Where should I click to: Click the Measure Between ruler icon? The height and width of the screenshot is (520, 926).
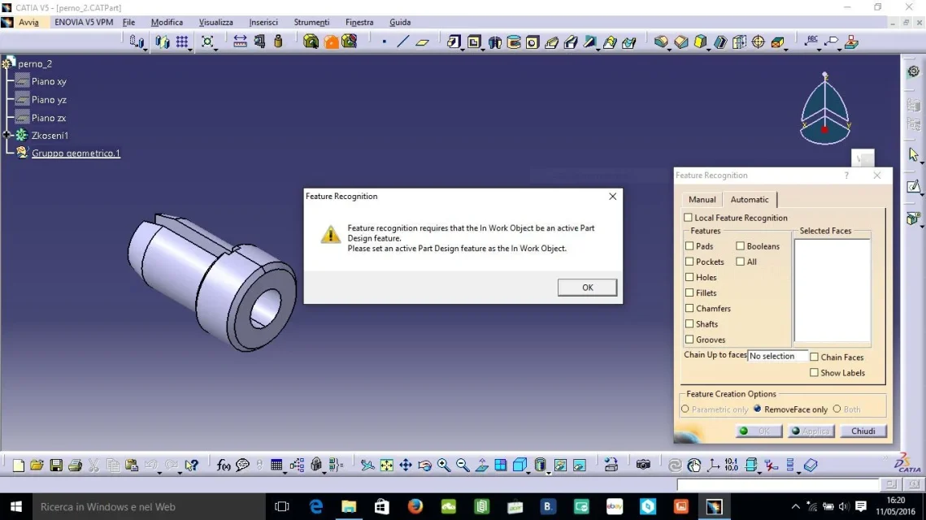pos(240,41)
